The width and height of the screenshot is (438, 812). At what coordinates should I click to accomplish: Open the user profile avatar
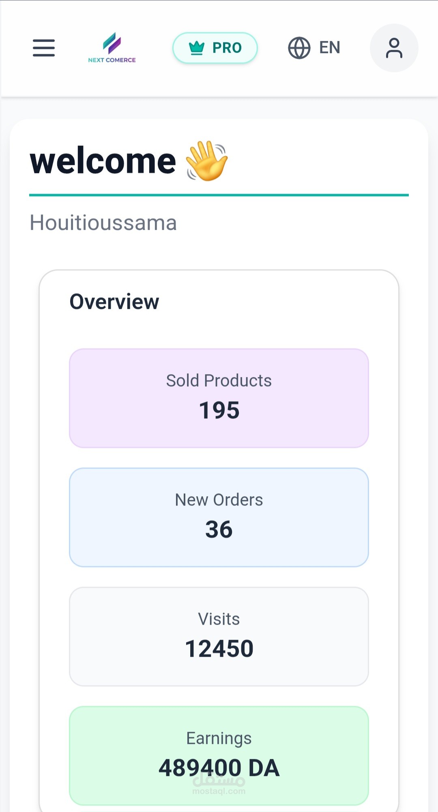(394, 48)
